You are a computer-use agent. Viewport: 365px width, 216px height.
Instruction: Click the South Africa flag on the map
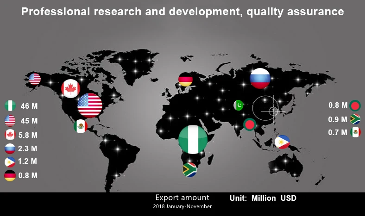(x=189, y=170)
